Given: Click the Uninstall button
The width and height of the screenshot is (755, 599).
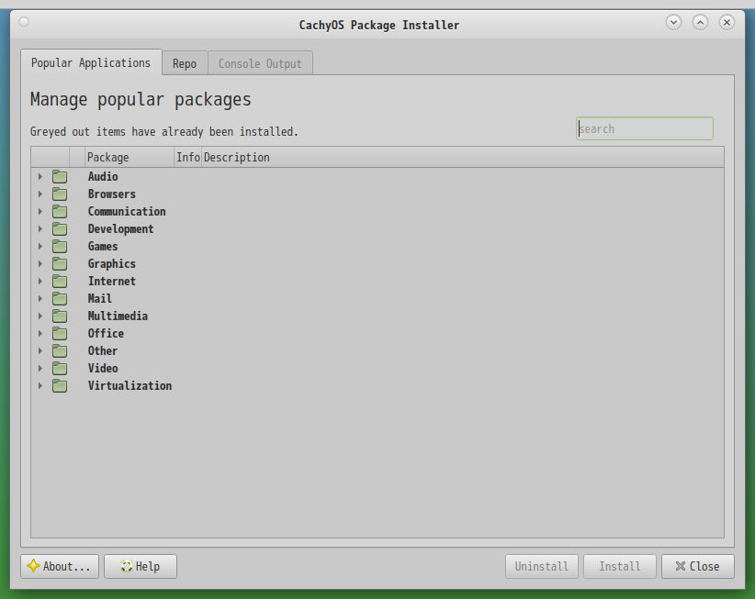Looking at the screenshot, I should tap(542, 566).
